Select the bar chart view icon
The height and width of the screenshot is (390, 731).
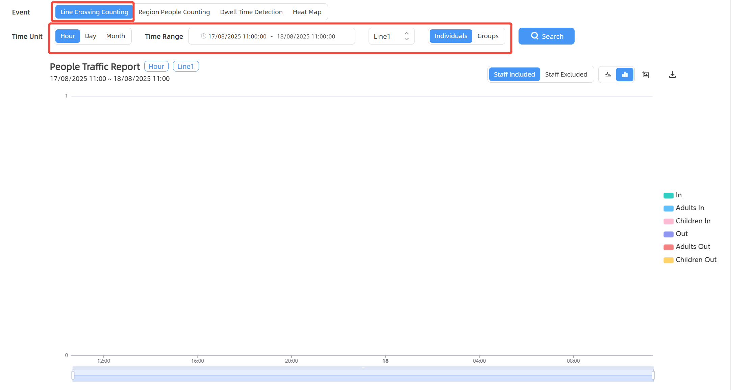point(625,75)
